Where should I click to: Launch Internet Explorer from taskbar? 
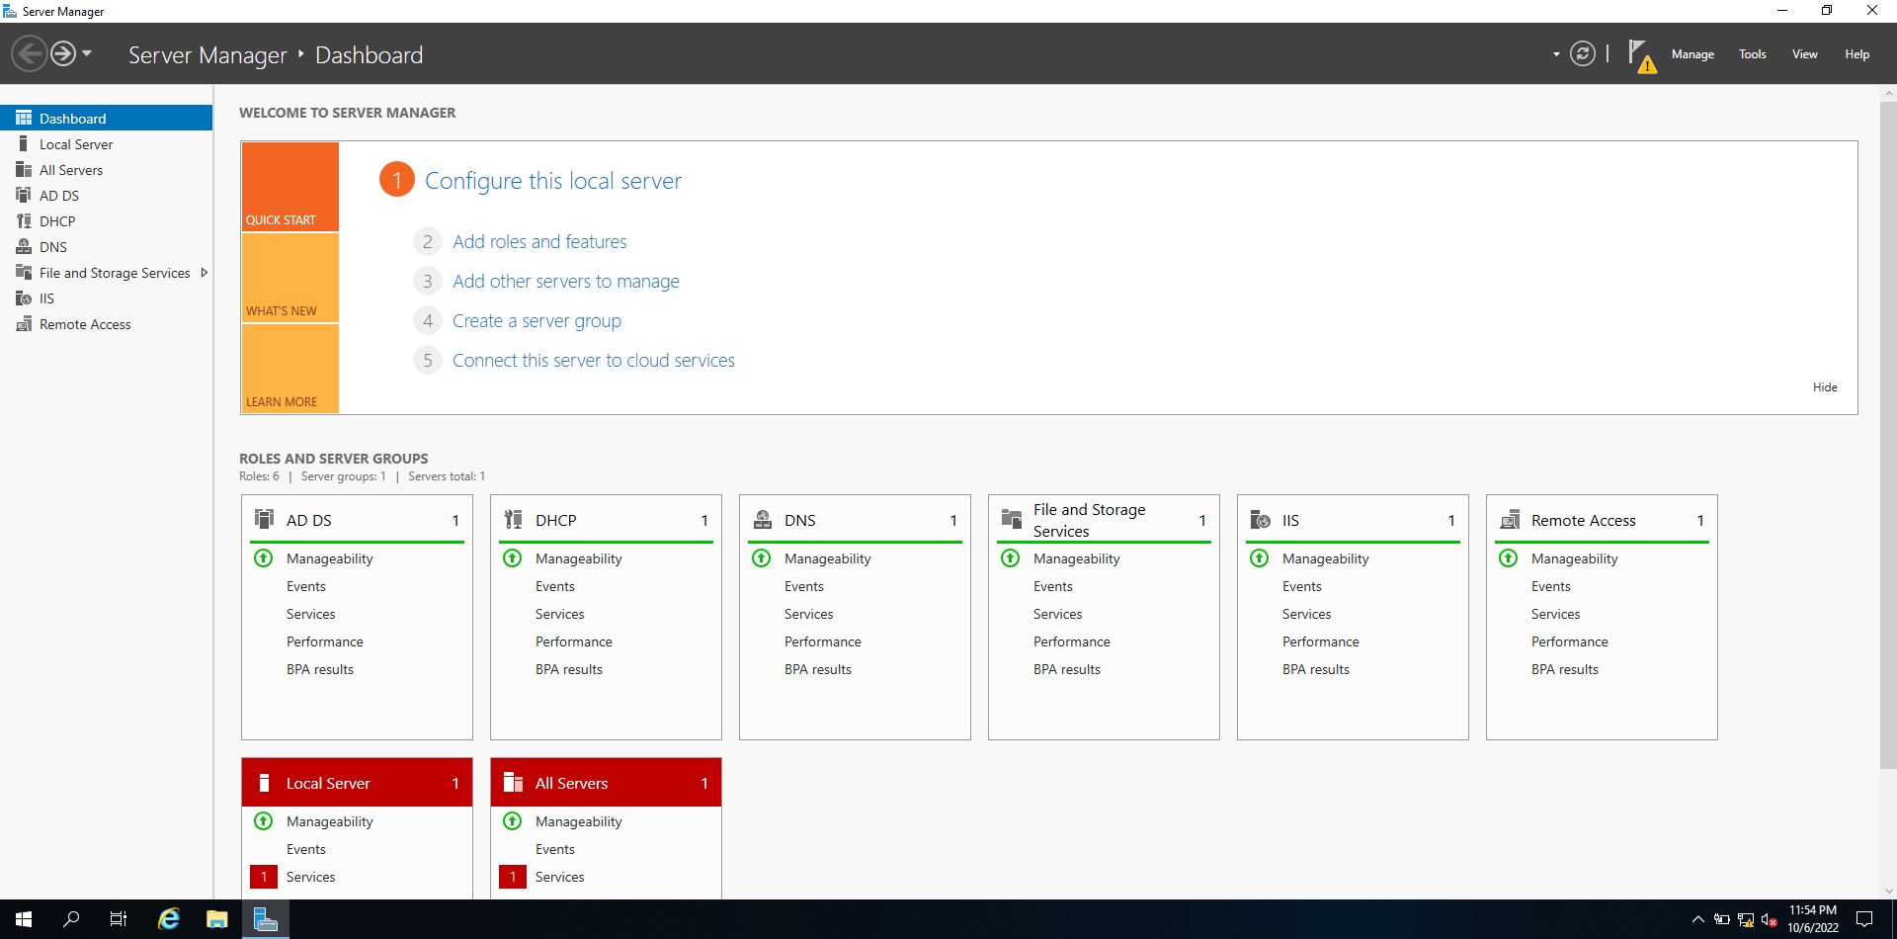169,919
